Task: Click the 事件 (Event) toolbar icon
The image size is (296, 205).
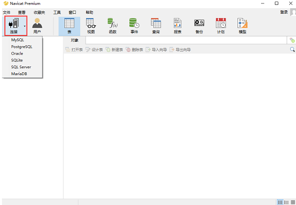Action: (134, 25)
